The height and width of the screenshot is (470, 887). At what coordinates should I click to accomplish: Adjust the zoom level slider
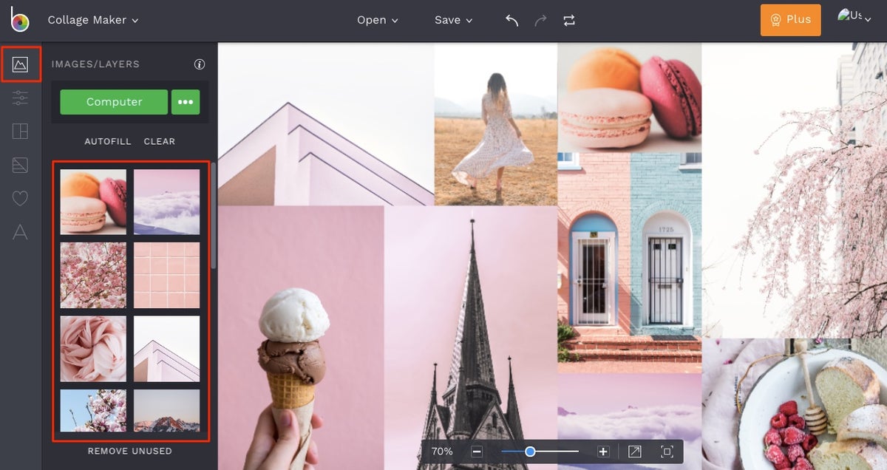pyautogui.click(x=530, y=451)
